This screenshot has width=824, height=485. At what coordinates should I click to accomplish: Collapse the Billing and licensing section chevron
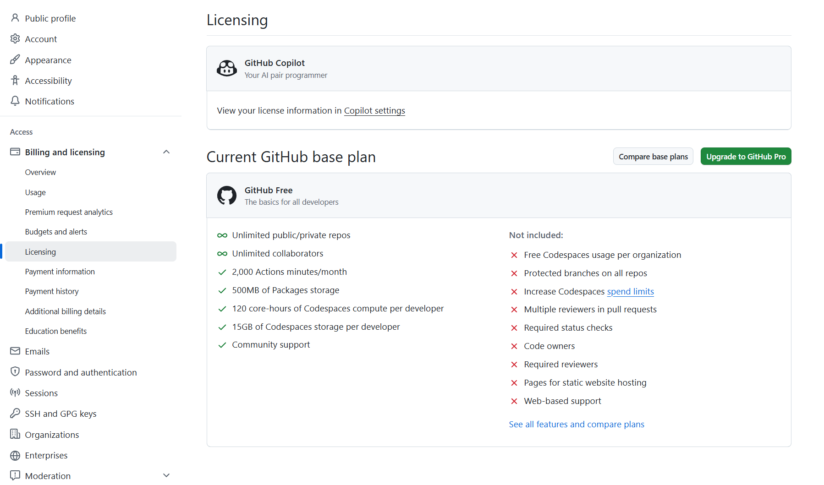pos(166,152)
